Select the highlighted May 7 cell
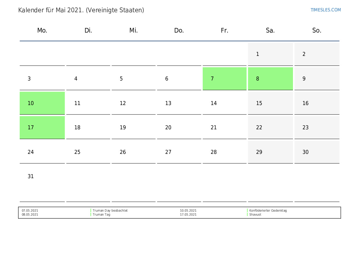The width and height of the screenshot is (359, 254). coord(224,79)
